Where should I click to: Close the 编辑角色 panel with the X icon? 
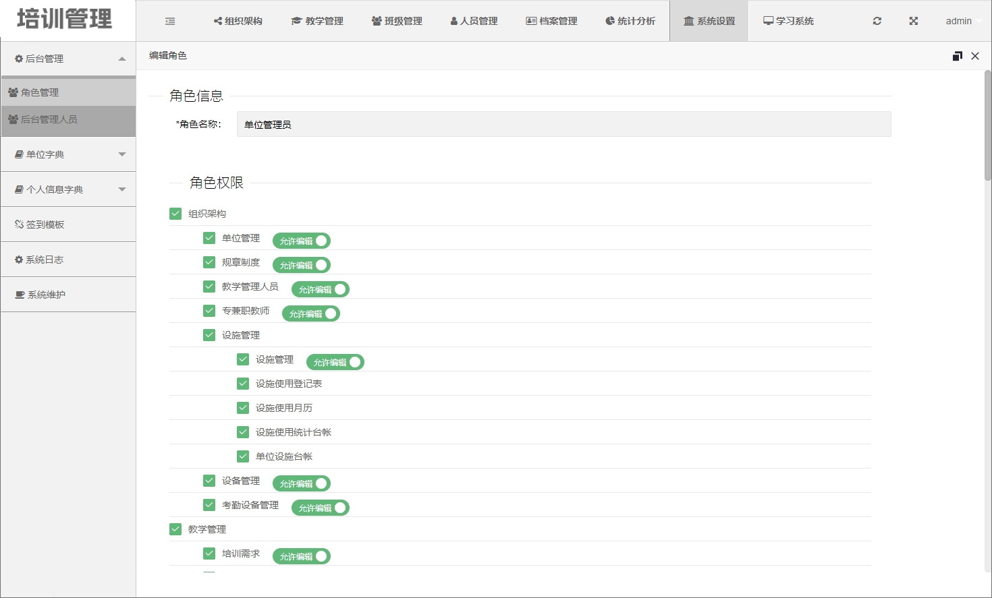point(974,56)
